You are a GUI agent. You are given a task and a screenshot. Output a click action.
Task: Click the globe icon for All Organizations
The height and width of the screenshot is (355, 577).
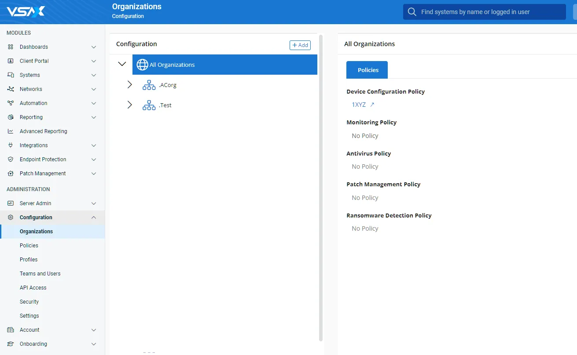[x=142, y=65]
